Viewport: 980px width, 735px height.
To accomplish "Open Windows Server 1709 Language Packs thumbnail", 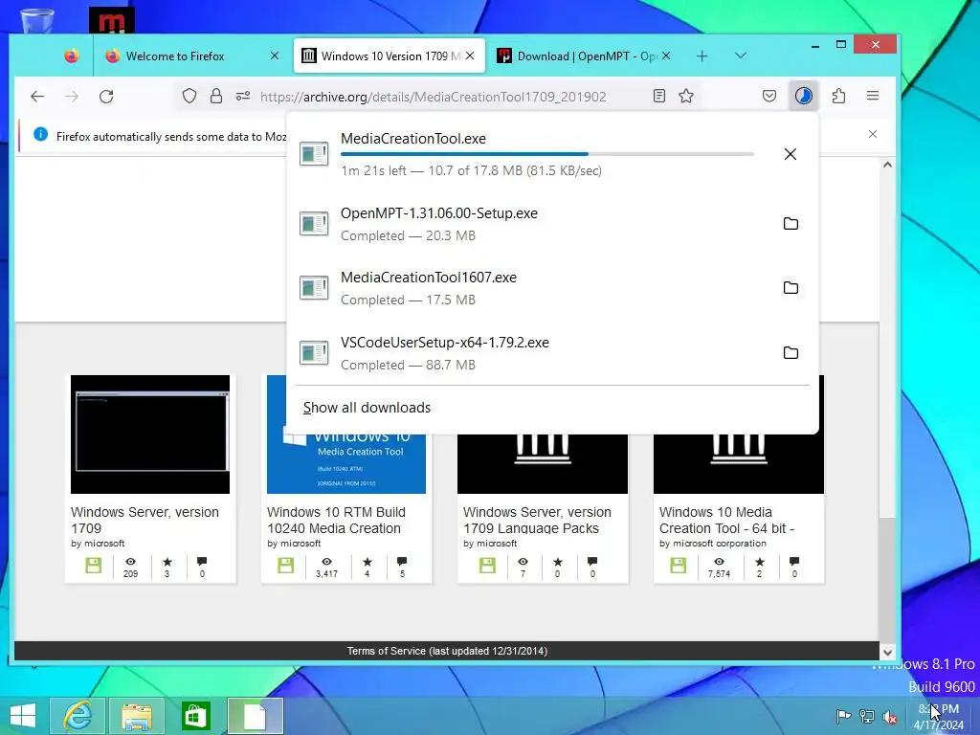I will [543, 464].
